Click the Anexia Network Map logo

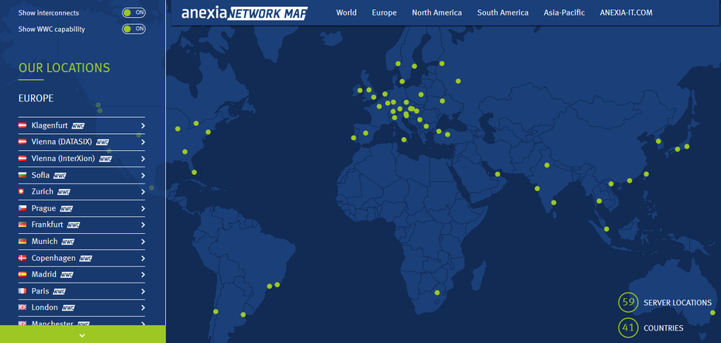point(245,13)
